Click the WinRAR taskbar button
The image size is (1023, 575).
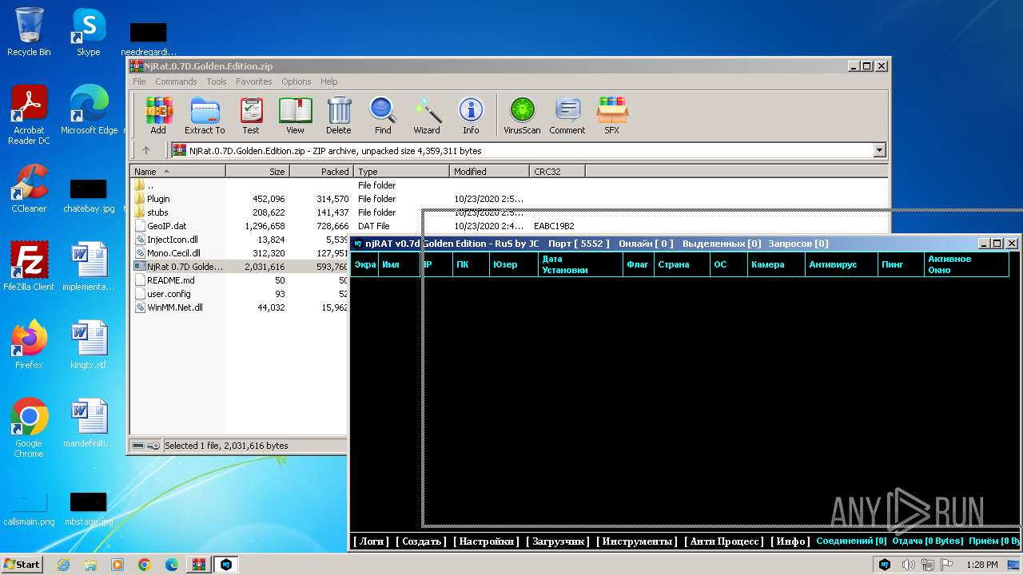198,564
